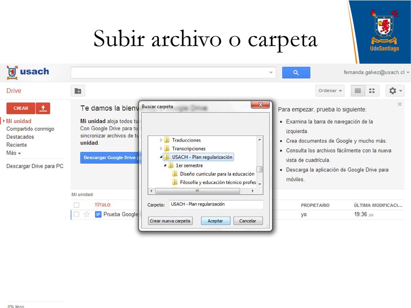Viewport: 411px width, 308px height.
Task: Collapse the USACH - Plan regularización node
Action: [x=161, y=157]
